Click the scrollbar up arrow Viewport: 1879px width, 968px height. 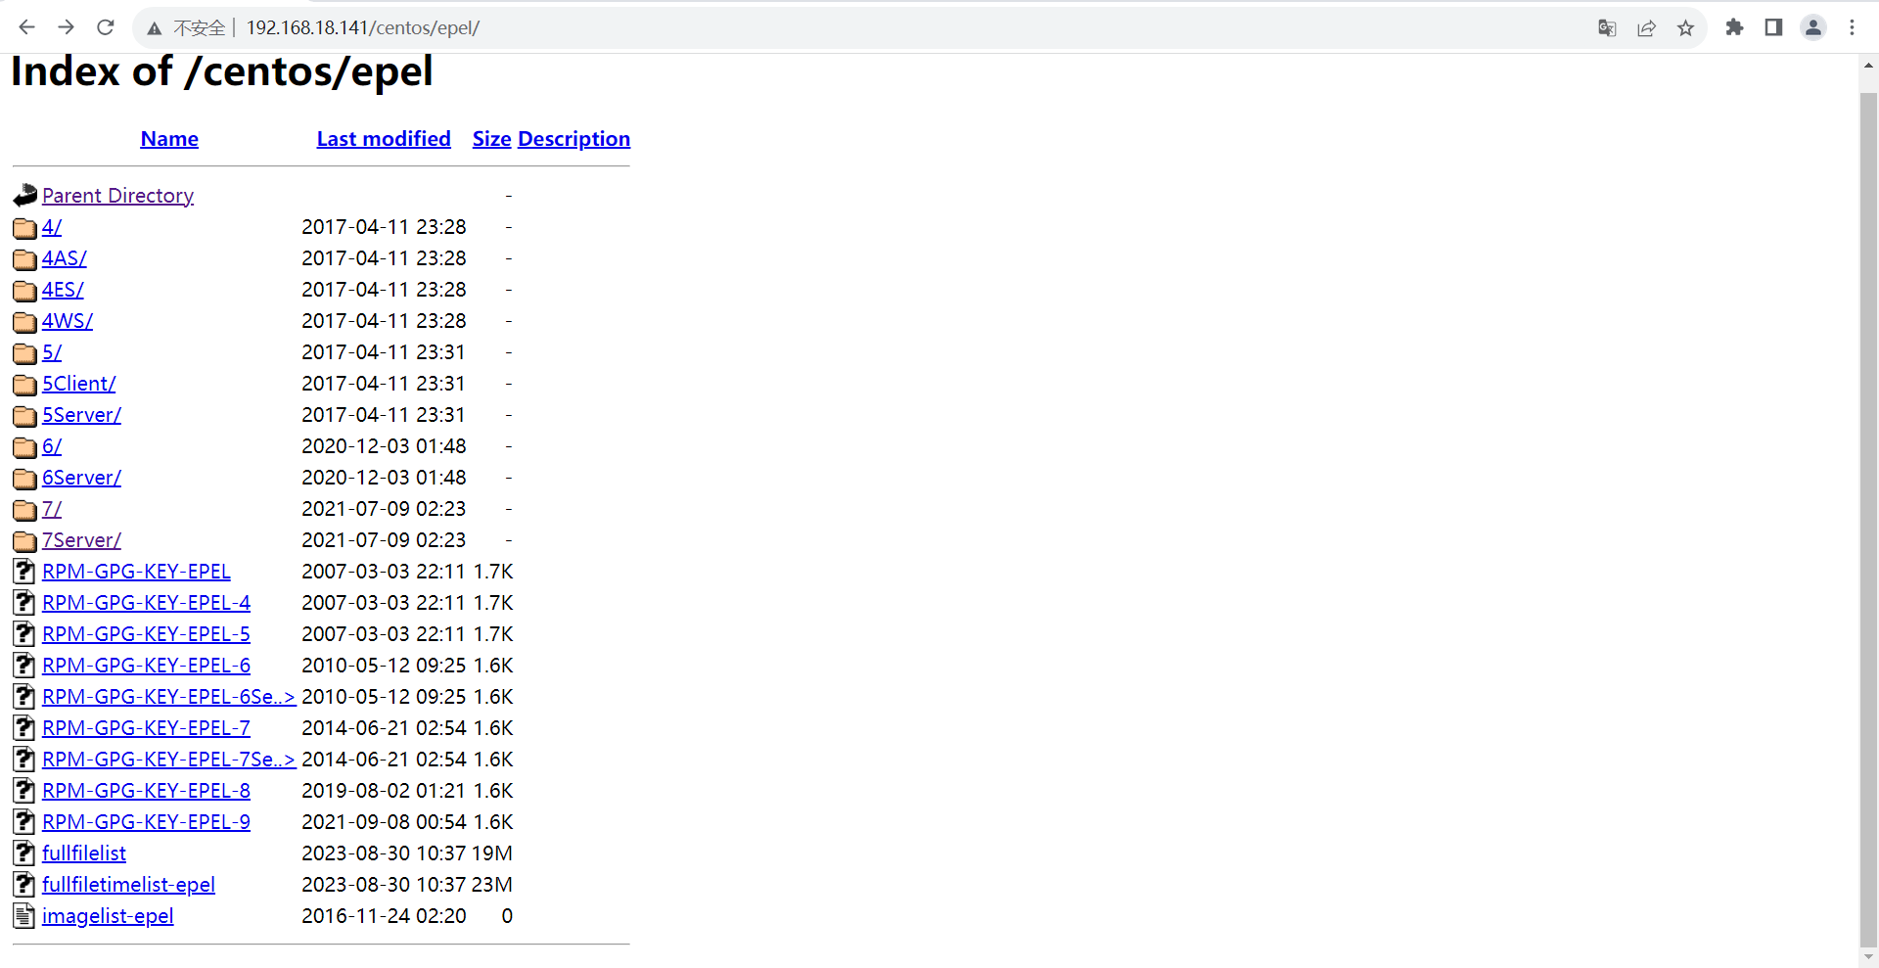pos(1868,67)
